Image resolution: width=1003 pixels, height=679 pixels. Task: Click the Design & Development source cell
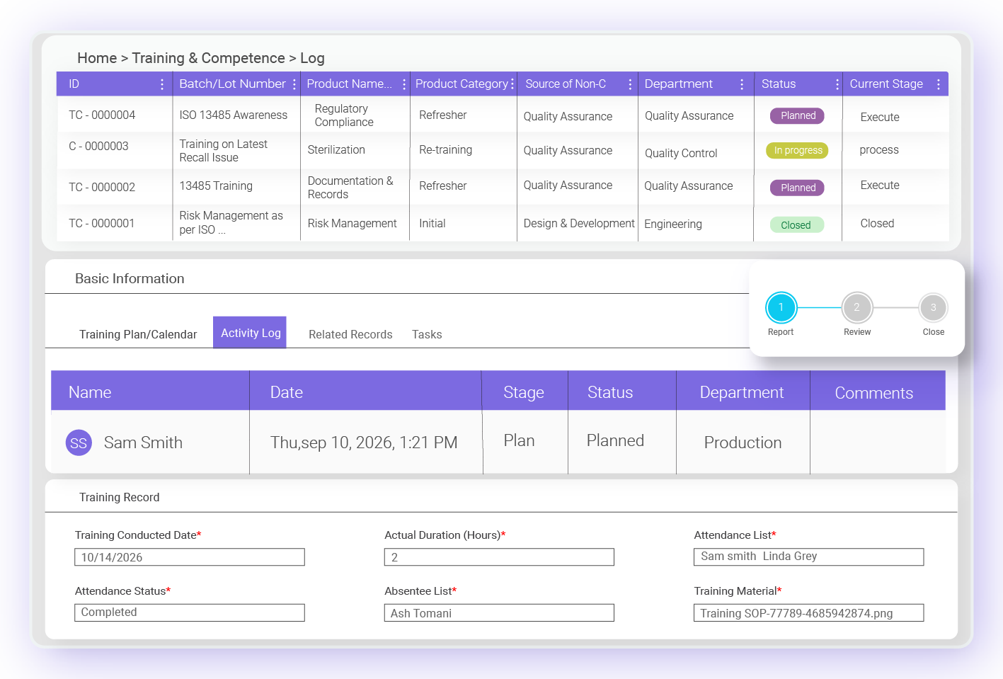click(579, 223)
